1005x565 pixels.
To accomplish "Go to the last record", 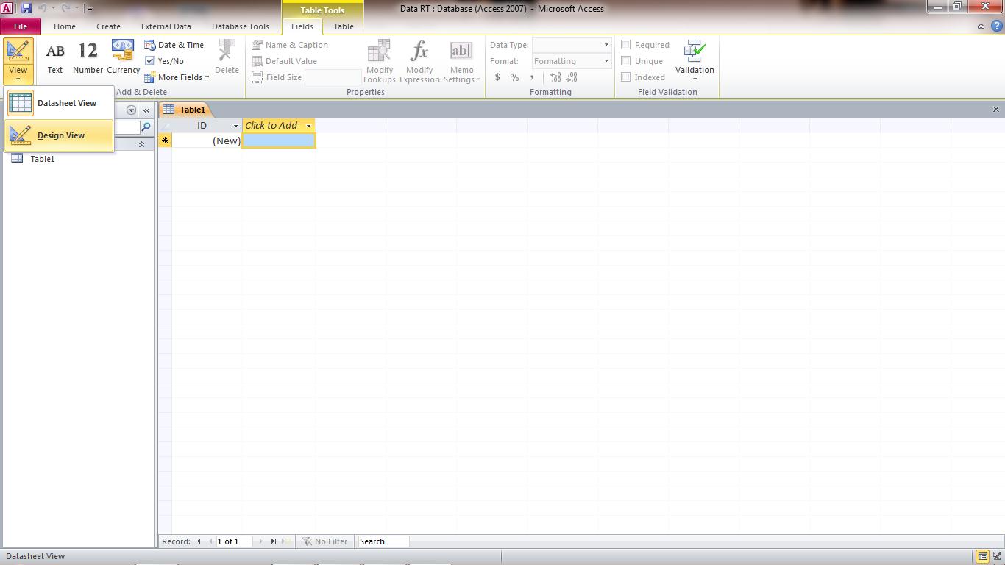I will pos(273,541).
